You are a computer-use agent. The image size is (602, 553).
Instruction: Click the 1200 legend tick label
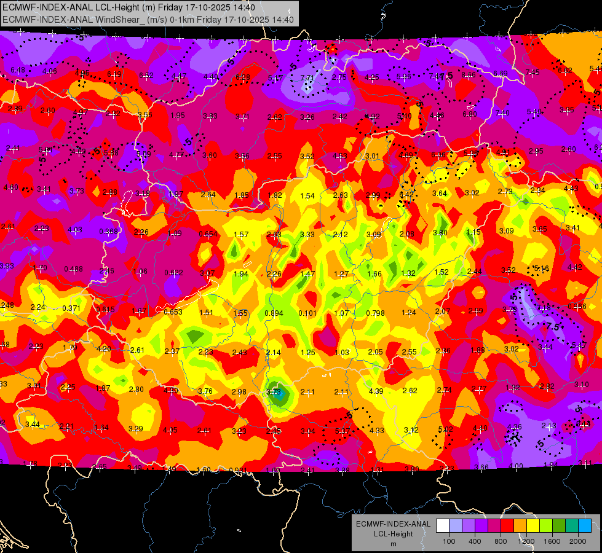point(526,541)
